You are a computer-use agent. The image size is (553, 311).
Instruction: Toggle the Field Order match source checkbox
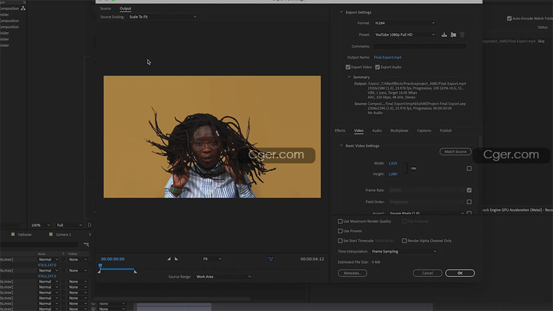469,202
